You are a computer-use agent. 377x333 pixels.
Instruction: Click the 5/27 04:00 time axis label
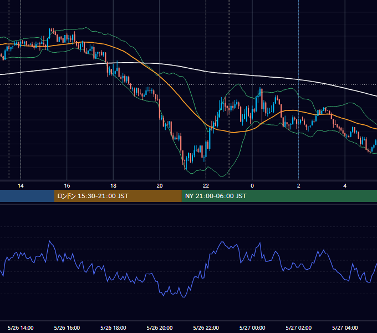click(345, 327)
